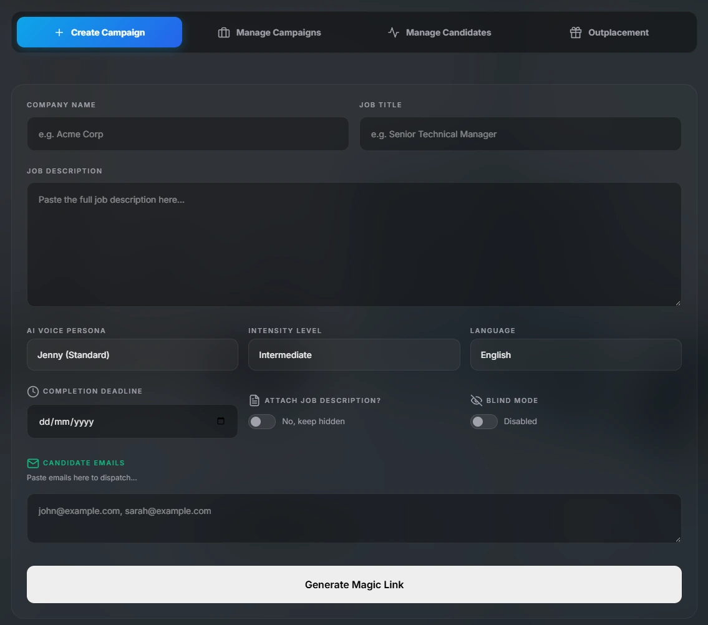Click the 'Company Name' label text
The image size is (708, 625).
click(61, 105)
